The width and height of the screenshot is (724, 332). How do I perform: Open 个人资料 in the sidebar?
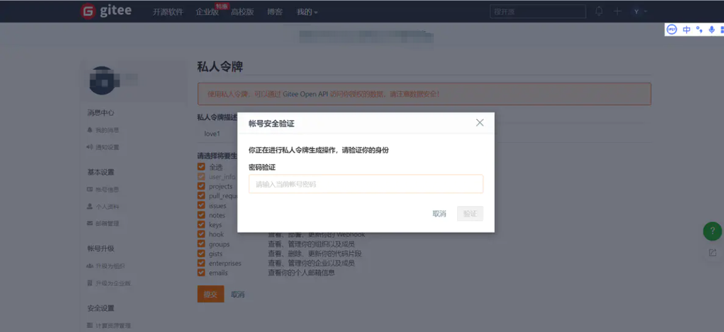pyautogui.click(x=103, y=207)
